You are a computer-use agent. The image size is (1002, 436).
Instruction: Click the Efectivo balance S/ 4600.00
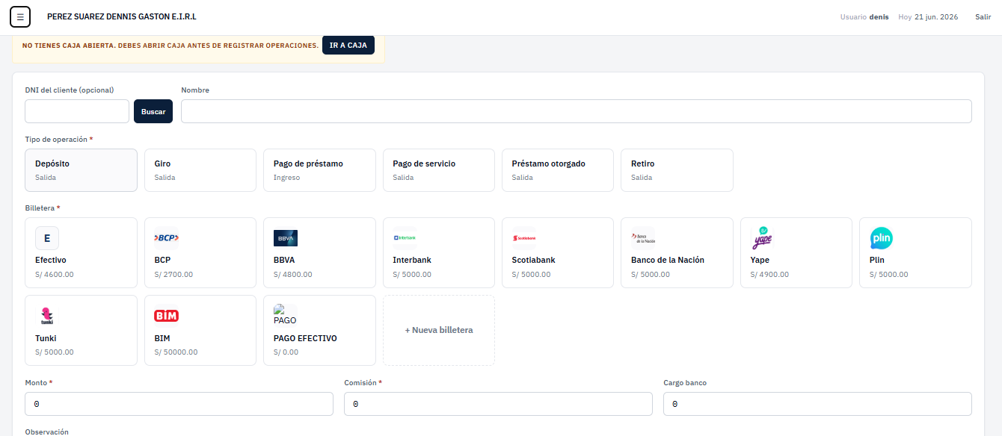coord(55,275)
